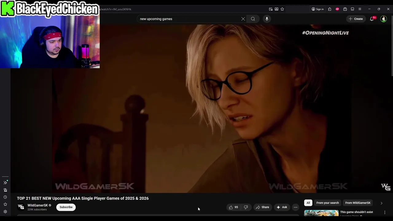Open options for "This game shouldn't exist"

385,212
